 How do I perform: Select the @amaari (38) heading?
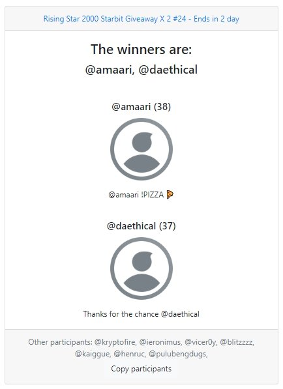[x=141, y=107]
